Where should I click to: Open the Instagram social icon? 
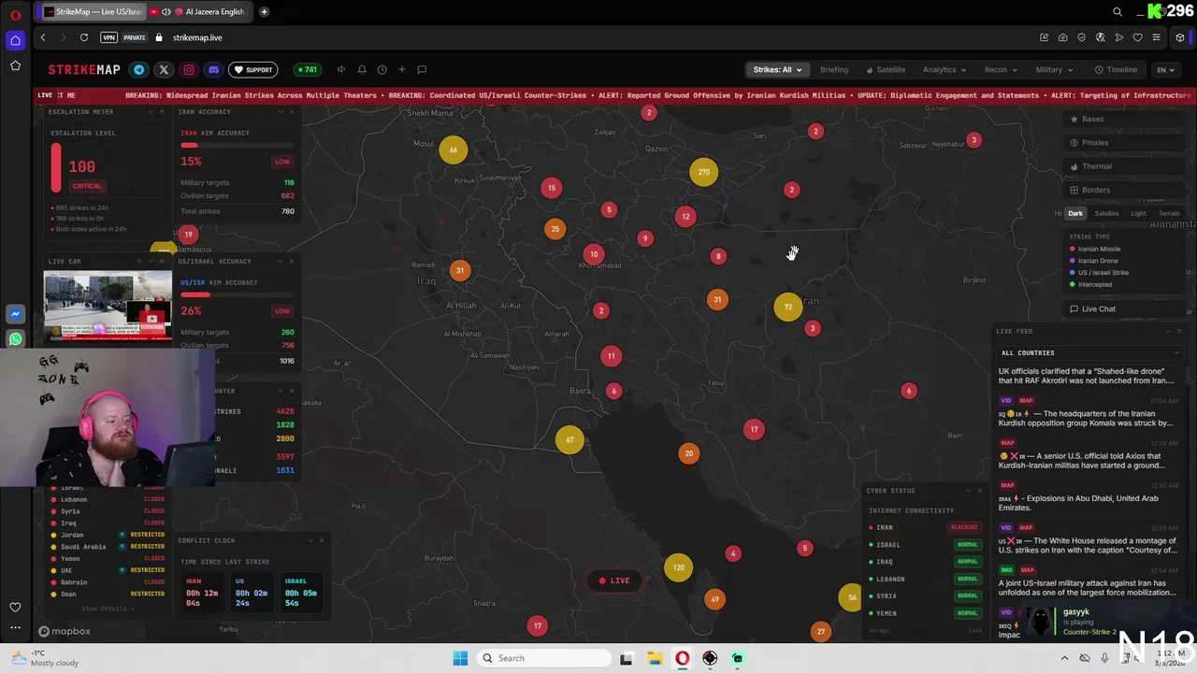tap(189, 69)
